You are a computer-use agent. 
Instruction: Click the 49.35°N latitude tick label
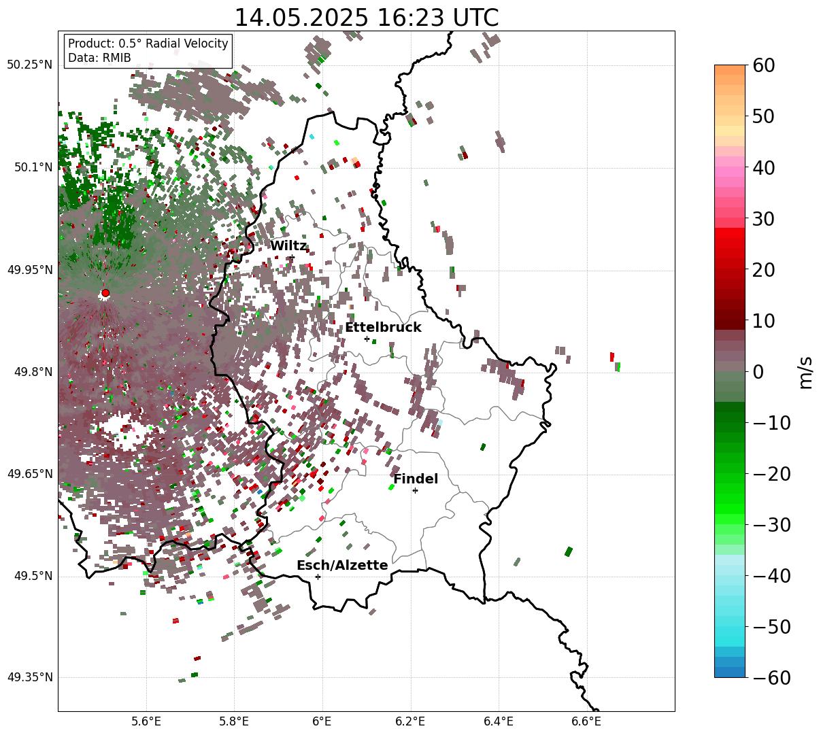point(29,677)
